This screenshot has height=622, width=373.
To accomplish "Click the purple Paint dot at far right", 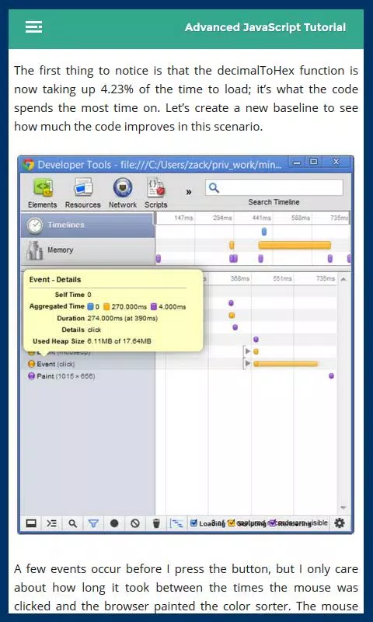I will click(x=331, y=376).
